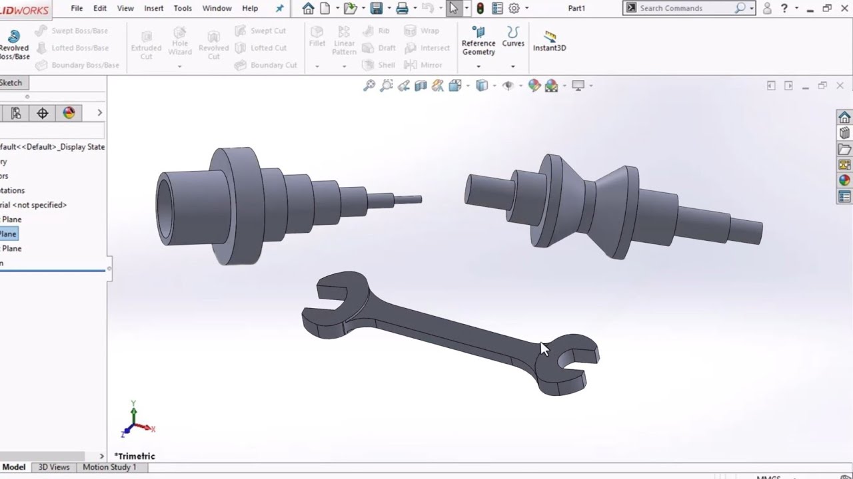Image resolution: width=853 pixels, height=479 pixels.
Task: Activate the Section View tool
Action: coord(421,86)
